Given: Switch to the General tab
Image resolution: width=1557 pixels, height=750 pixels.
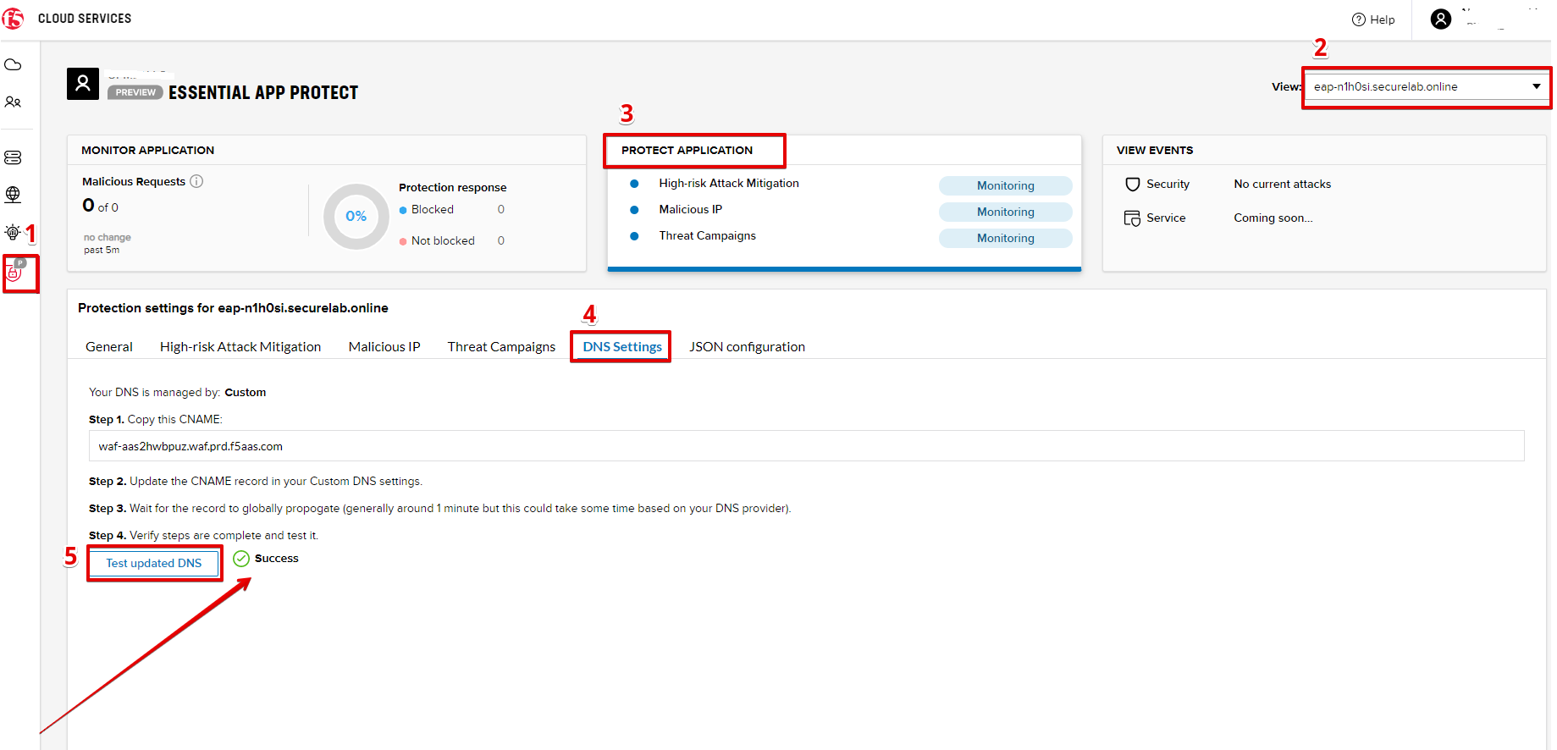Looking at the screenshot, I should pyautogui.click(x=109, y=346).
